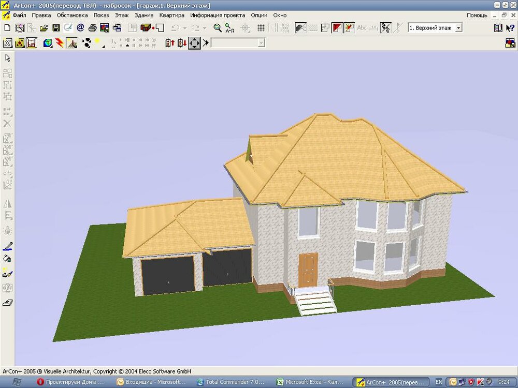This screenshot has height=388, width=518.
Task: Switch to Total Commander in taskbar
Action: [x=231, y=382]
